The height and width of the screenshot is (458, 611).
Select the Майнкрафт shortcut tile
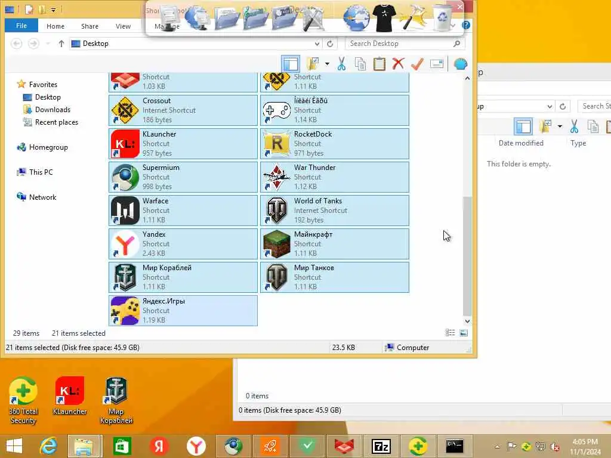335,244
